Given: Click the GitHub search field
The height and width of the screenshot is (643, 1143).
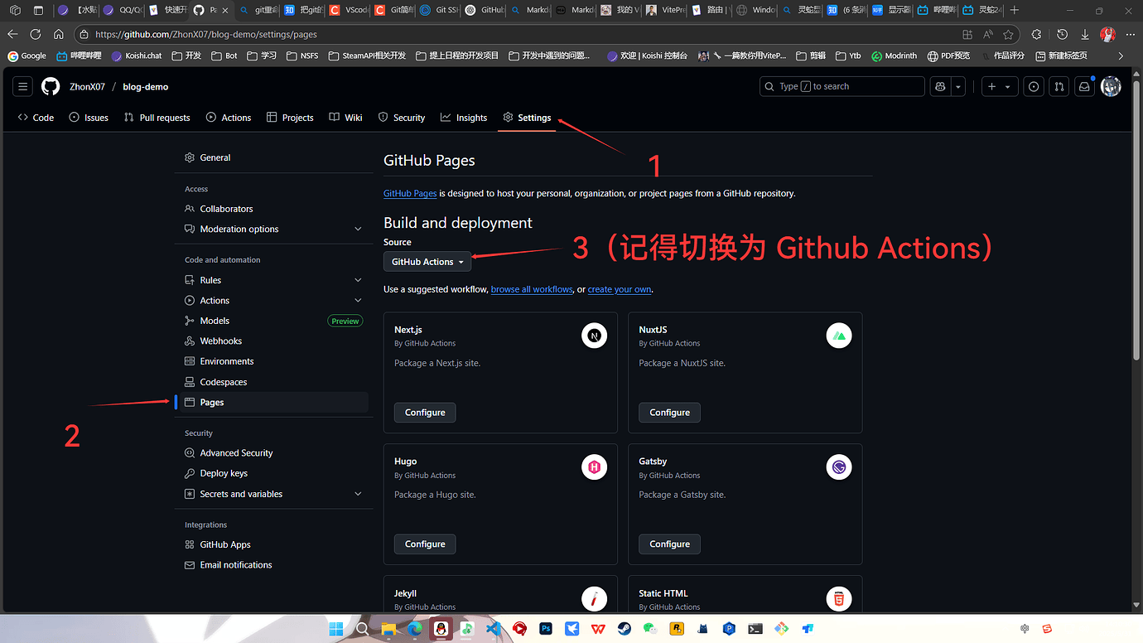Looking at the screenshot, I should pos(842,86).
